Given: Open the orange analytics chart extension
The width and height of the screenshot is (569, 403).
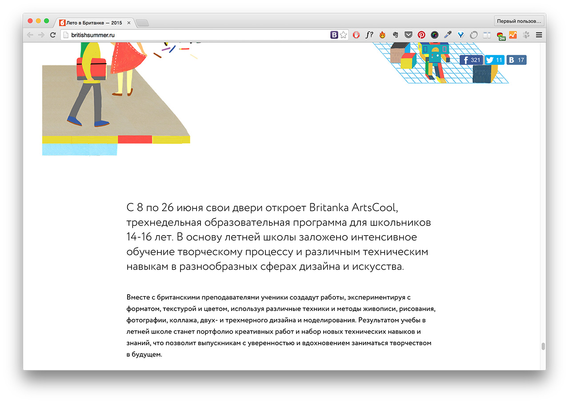Looking at the screenshot, I should tap(513, 35).
